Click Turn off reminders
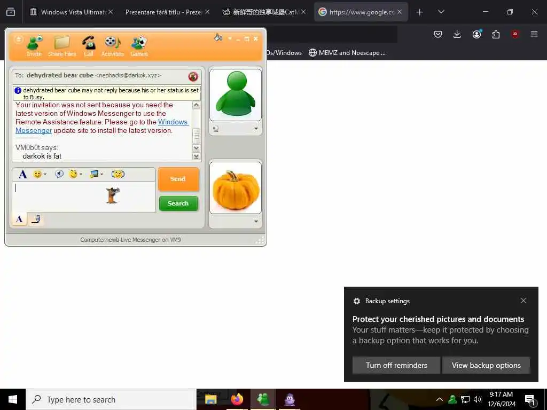547x410 pixels. [396, 365]
